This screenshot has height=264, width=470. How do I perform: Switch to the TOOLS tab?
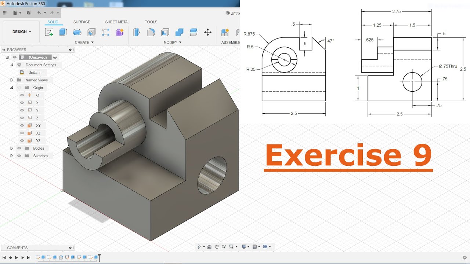[x=151, y=22]
